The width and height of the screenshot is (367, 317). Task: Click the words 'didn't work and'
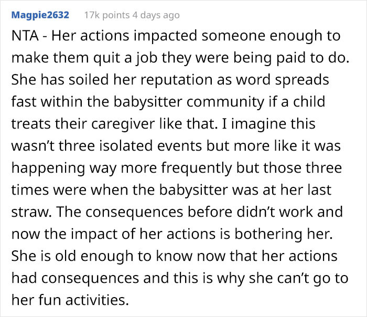[x=290, y=212]
